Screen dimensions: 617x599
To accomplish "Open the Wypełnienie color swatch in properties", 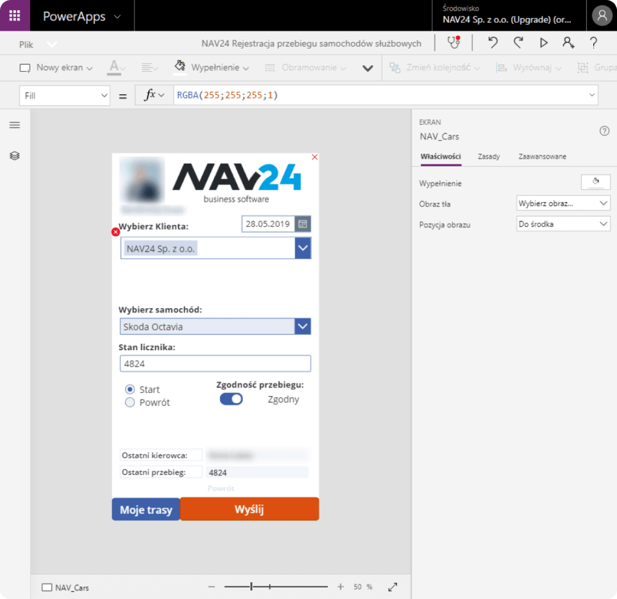I will [596, 183].
